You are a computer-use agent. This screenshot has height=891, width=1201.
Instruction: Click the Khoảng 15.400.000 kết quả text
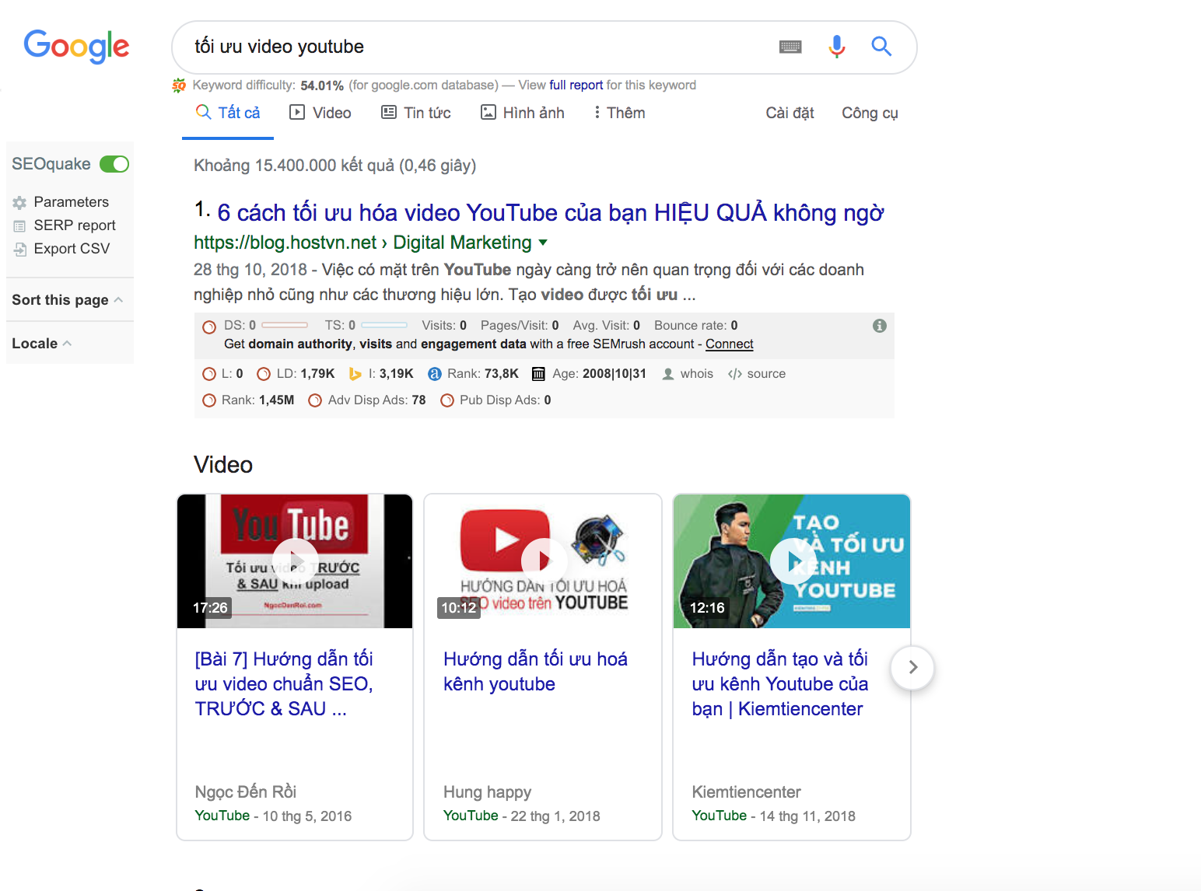[334, 166]
